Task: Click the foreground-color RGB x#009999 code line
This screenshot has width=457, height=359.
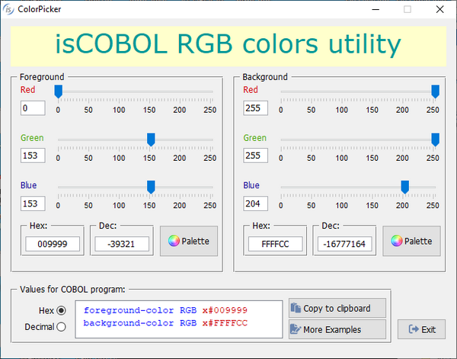Action: click(x=165, y=310)
